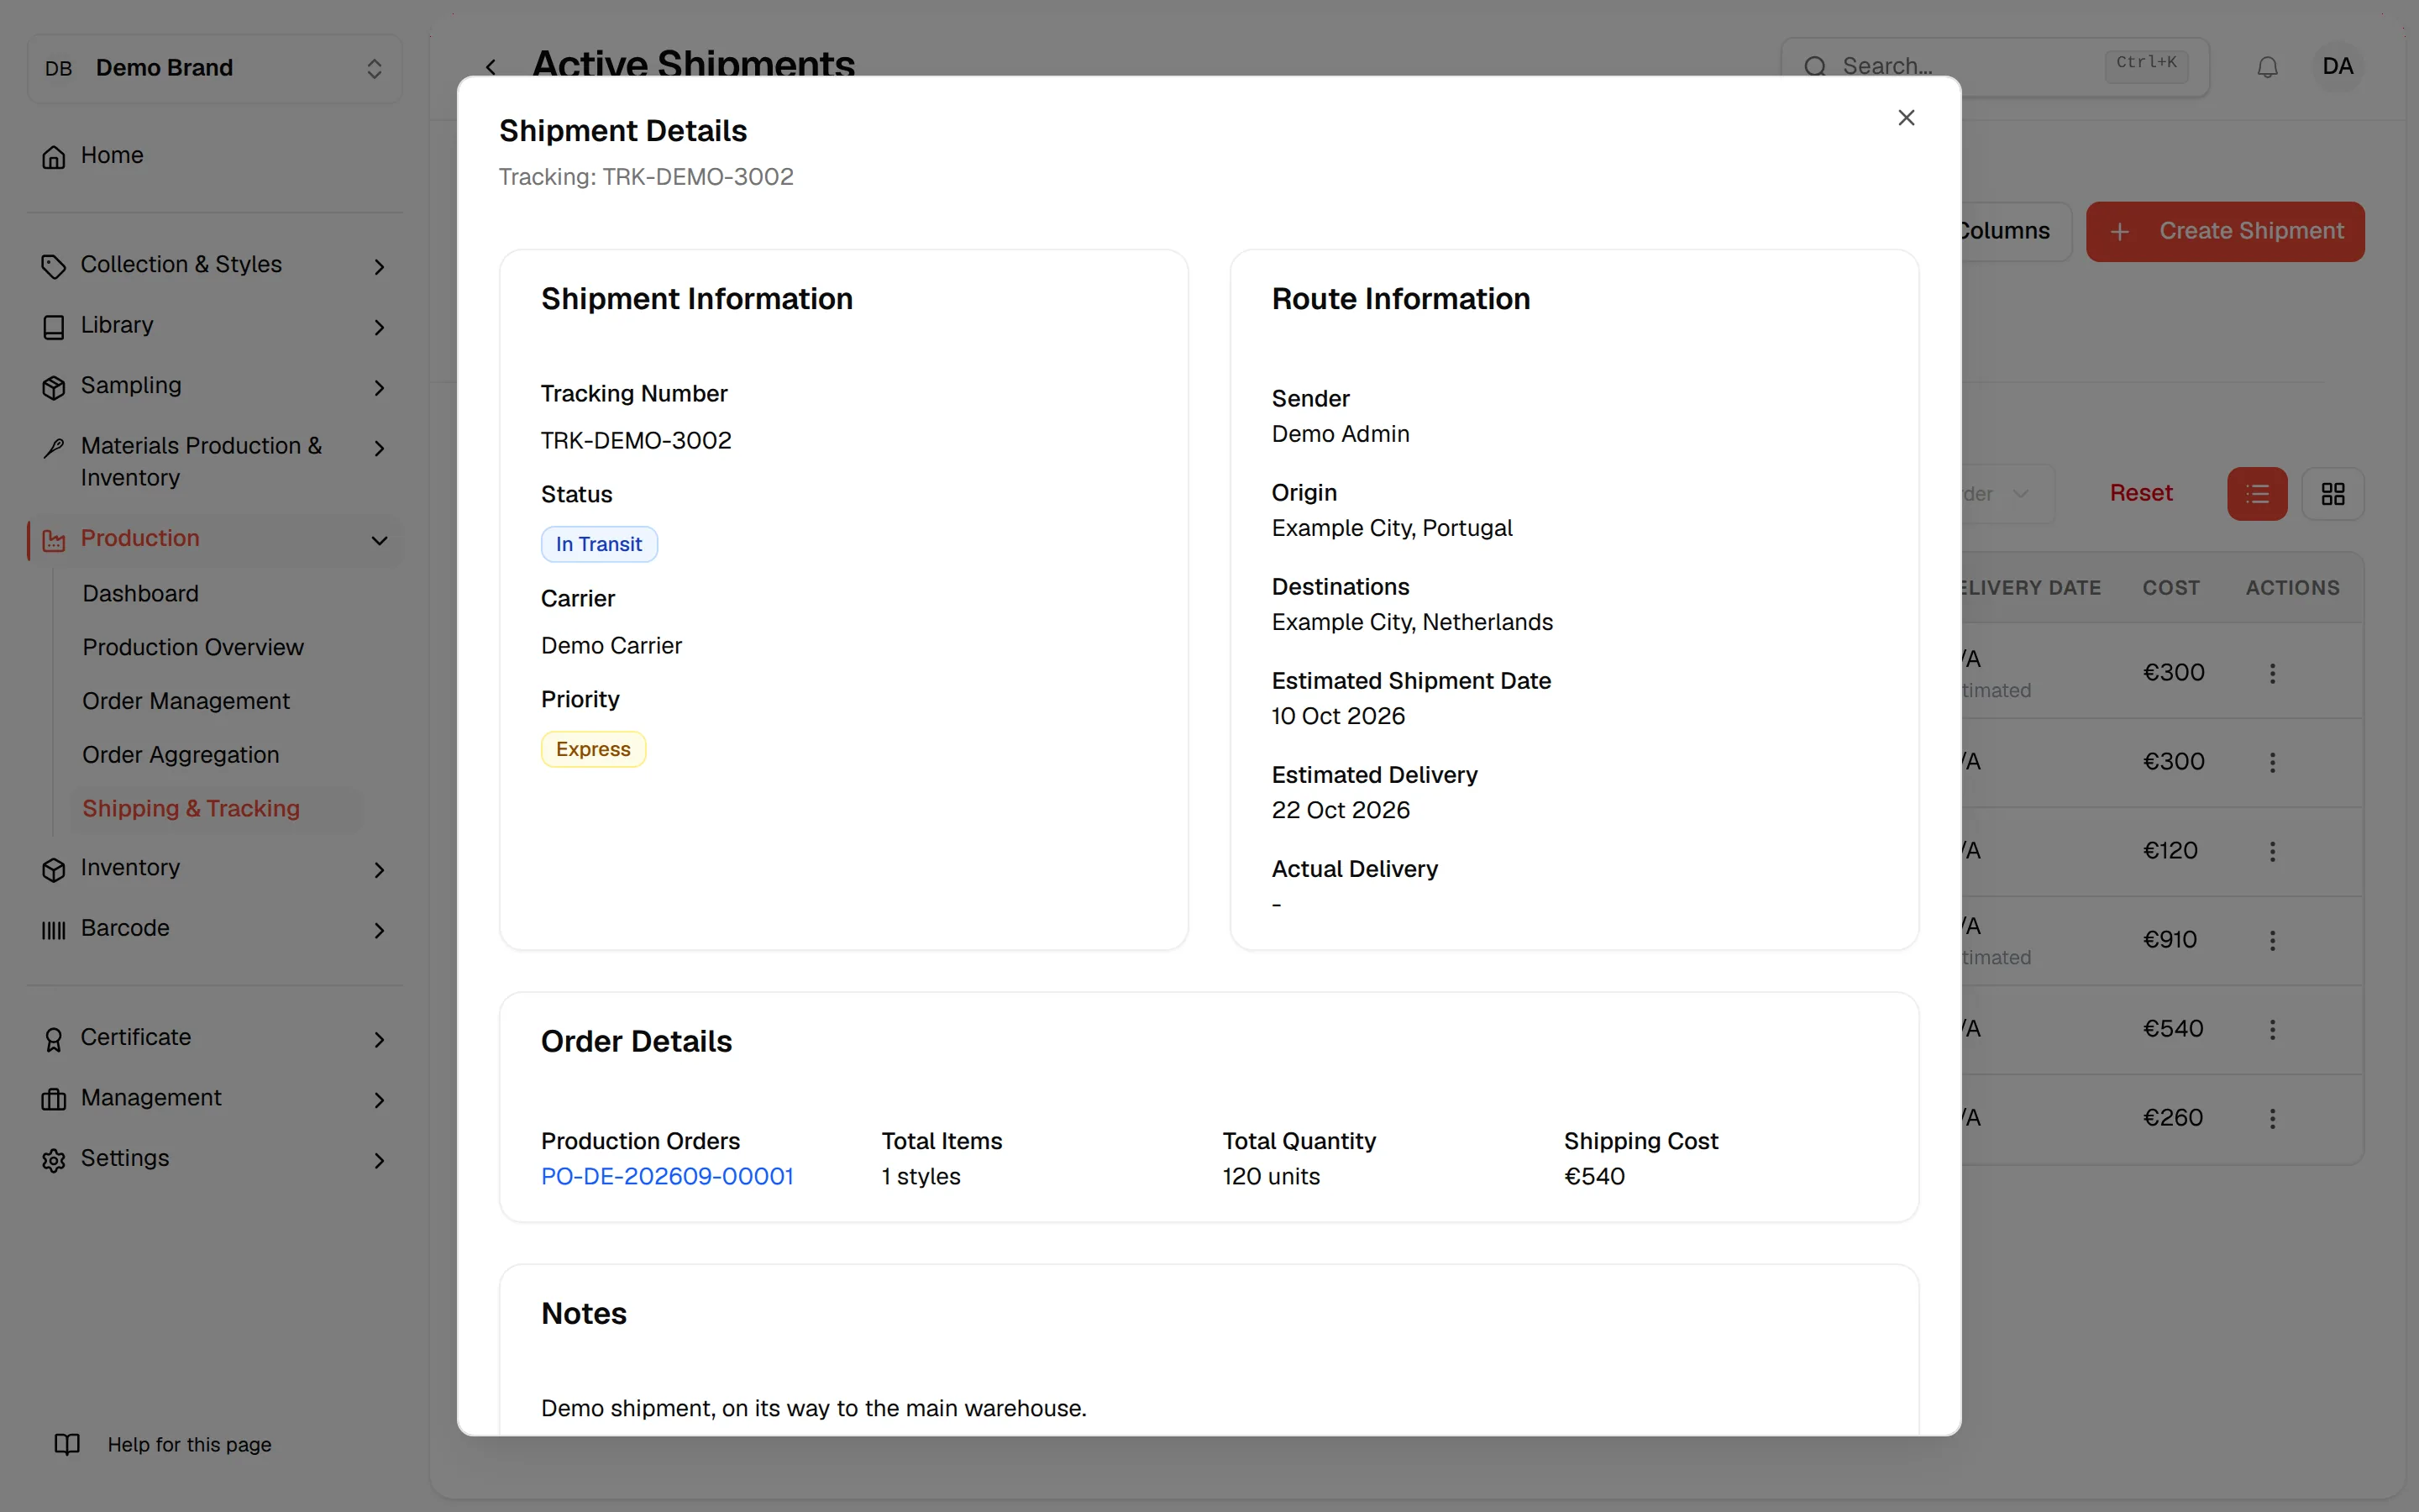
Task: Click the back arrow beside Active Shipments
Action: coord(491,67)
